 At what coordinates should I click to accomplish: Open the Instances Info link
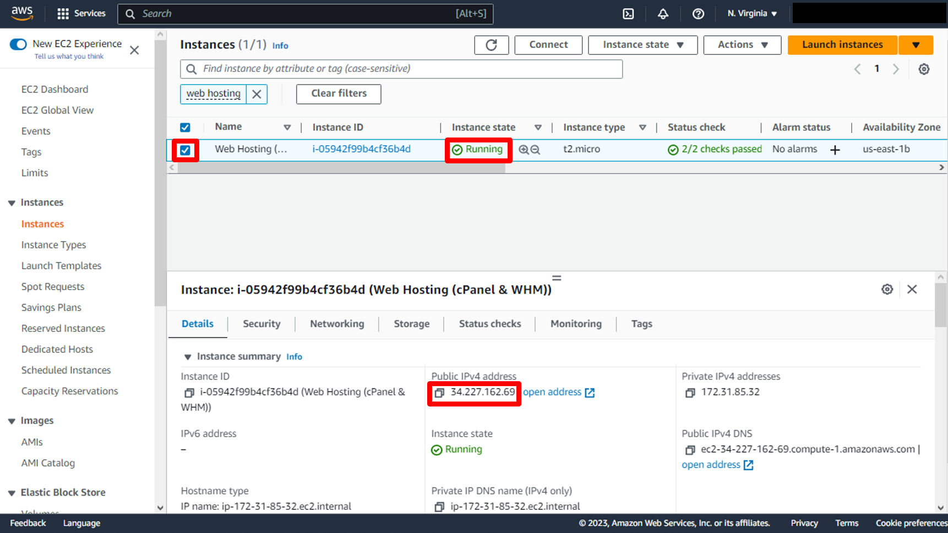pyautogui.click(x=280, y=46)
